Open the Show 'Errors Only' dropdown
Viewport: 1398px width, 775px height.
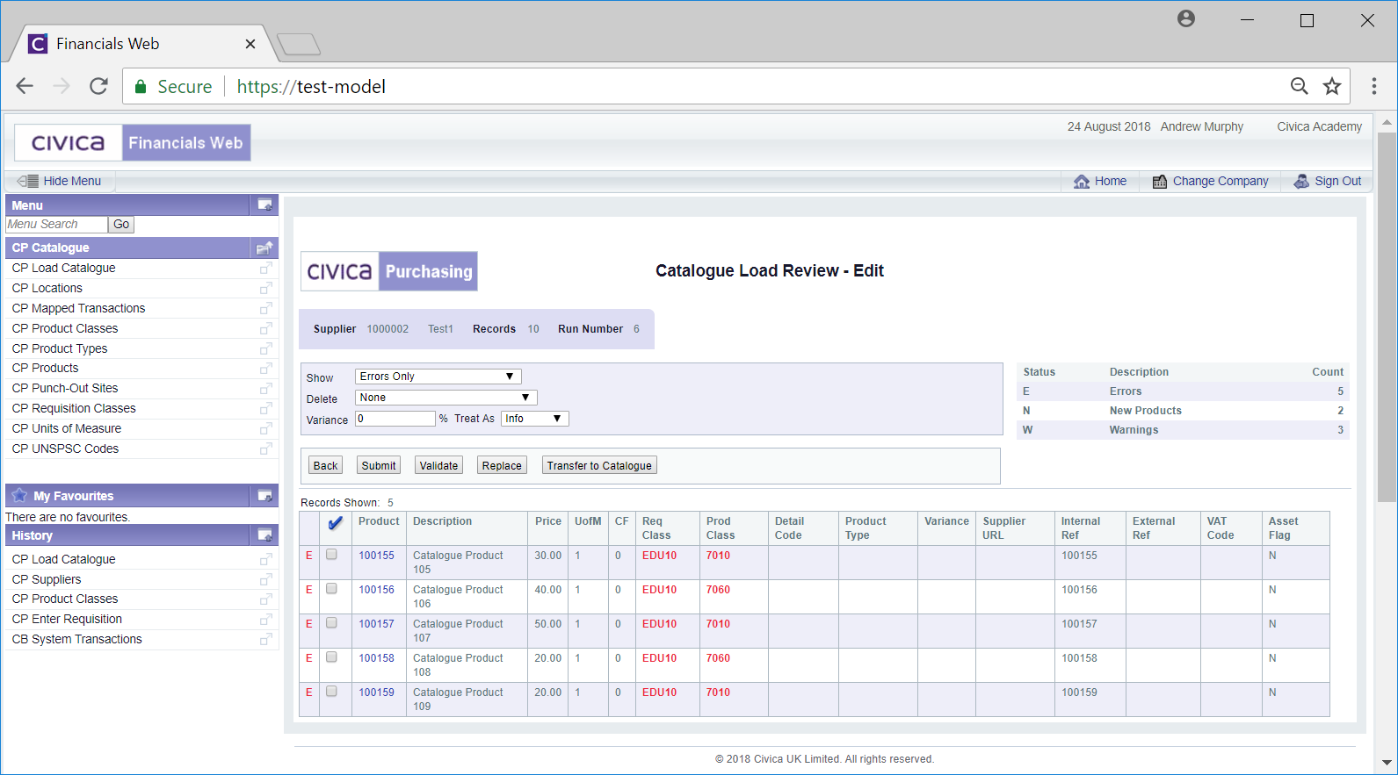point(438,377)
